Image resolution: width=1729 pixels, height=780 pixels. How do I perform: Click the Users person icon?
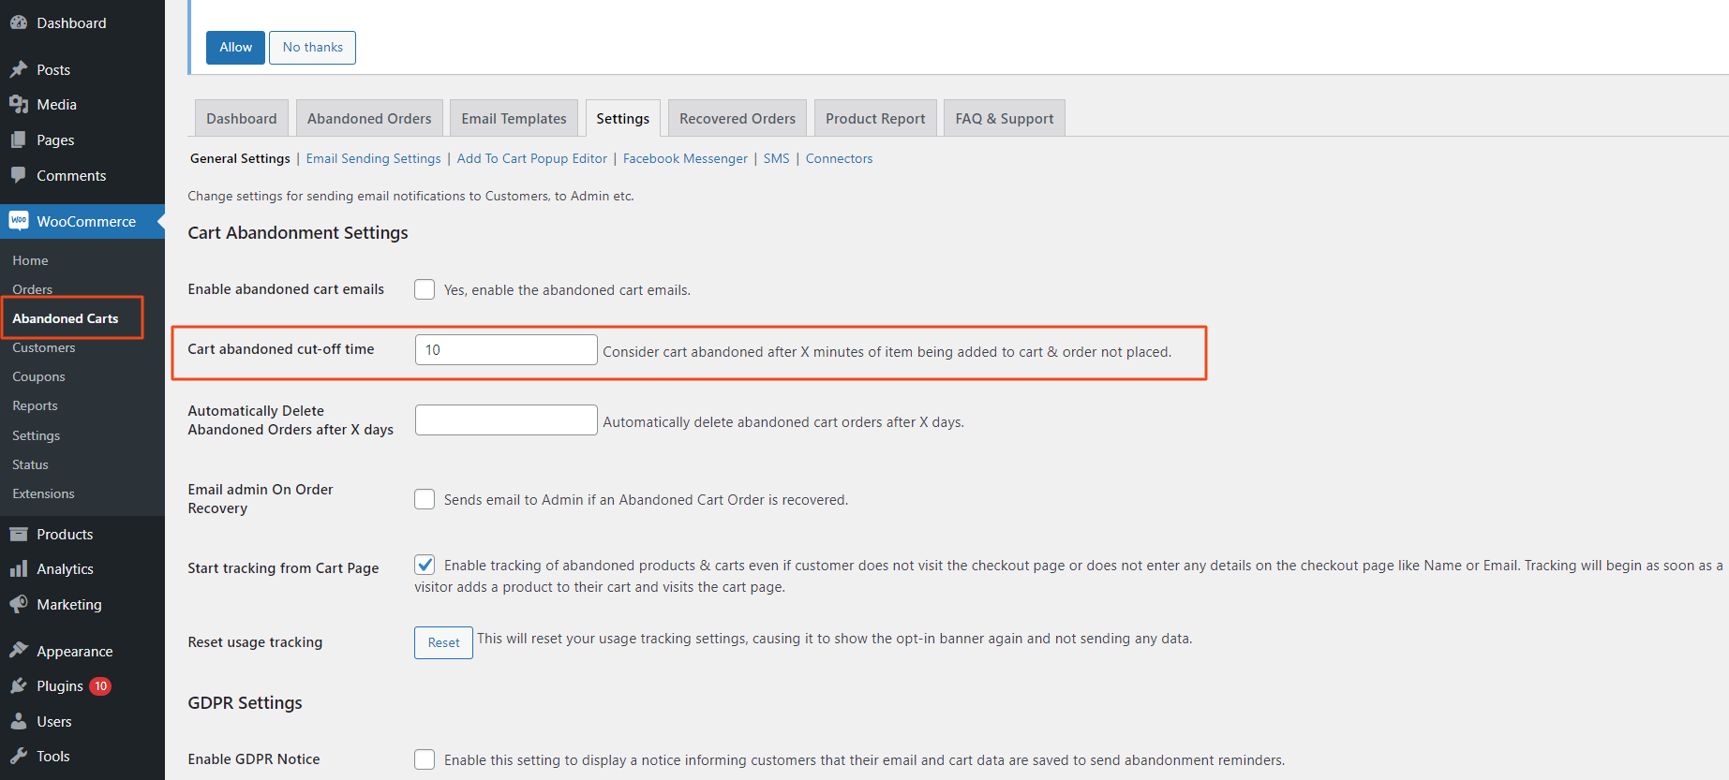19,721
